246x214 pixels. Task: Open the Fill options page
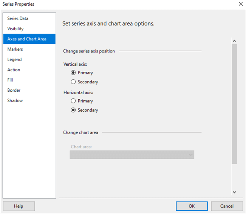10,80
